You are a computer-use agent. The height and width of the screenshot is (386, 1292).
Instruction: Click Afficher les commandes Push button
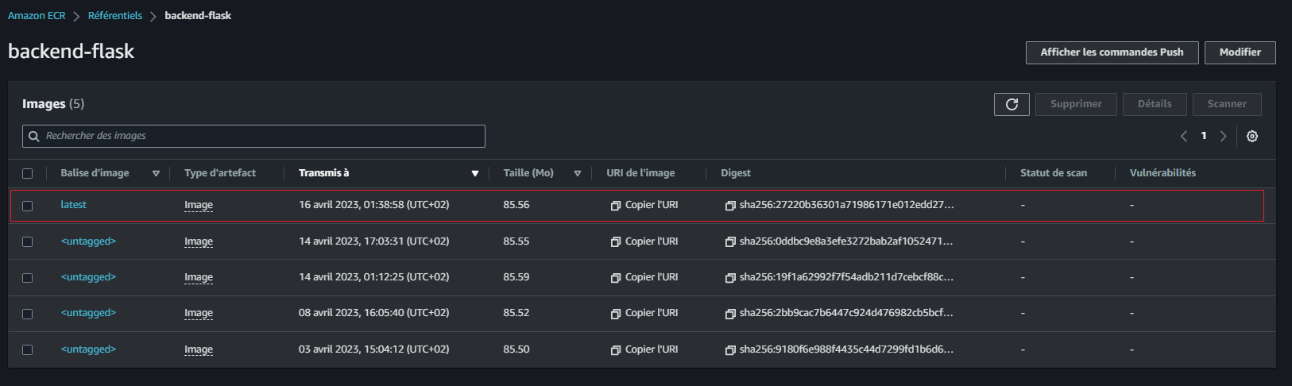click(1112, 52)
